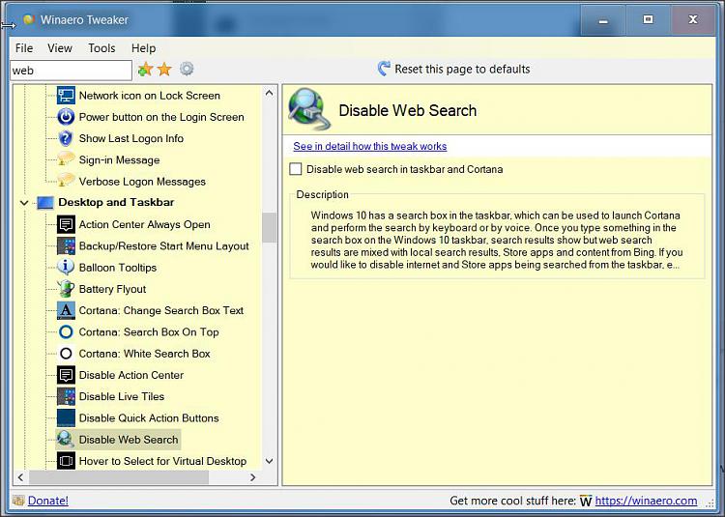Select 'Disable Action Center' tree row

[131, 375]
